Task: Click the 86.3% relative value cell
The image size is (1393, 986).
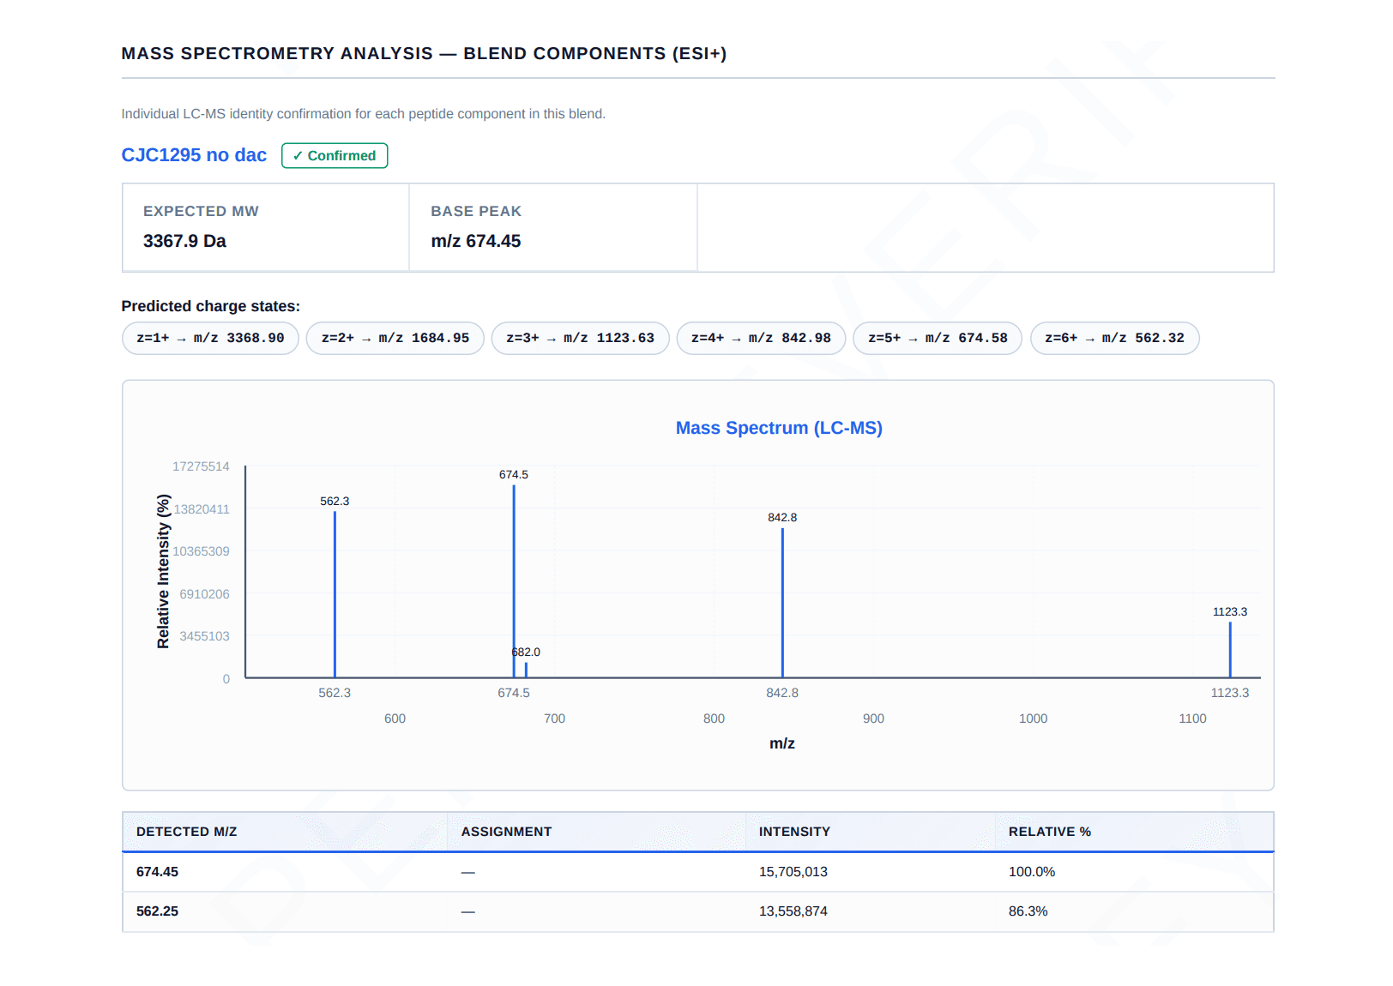Action: click(x=1028, y=911)
